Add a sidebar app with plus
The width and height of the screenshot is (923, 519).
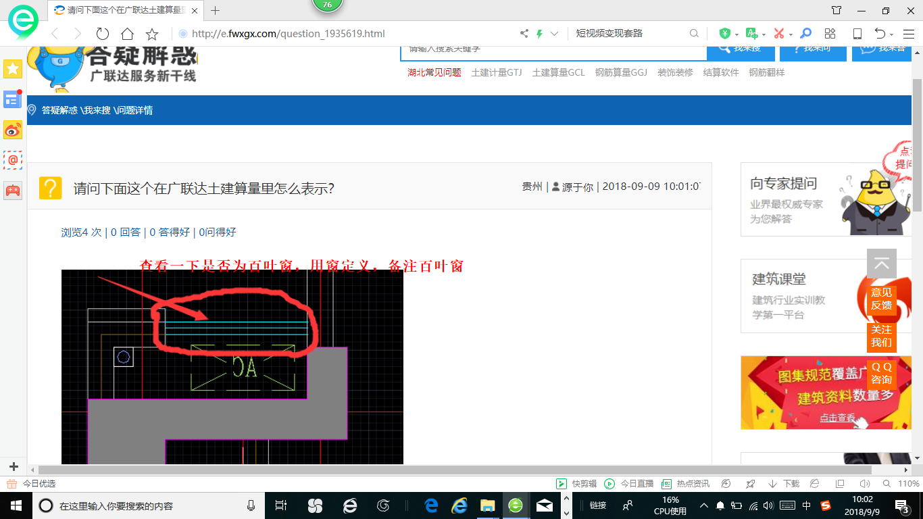[x=14, y=466]
